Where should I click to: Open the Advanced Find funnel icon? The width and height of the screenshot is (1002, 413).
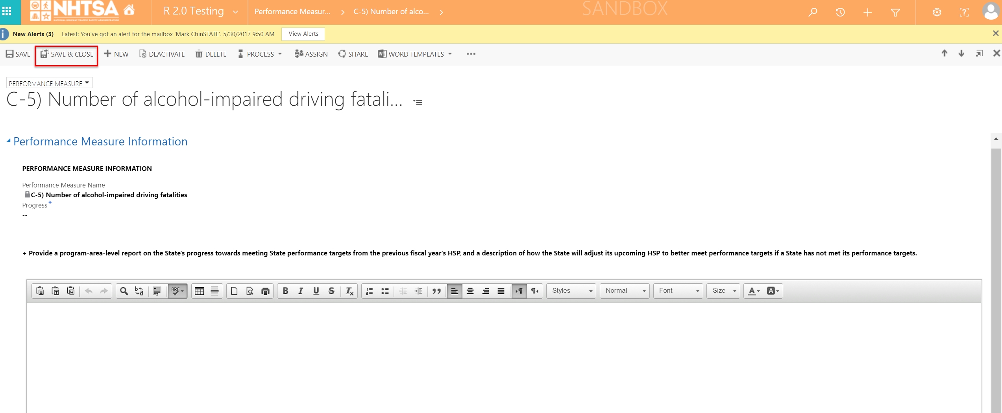tap(895, 12)
